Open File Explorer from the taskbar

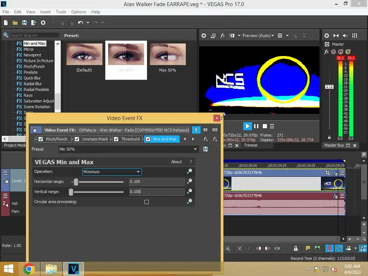[51, 269]
